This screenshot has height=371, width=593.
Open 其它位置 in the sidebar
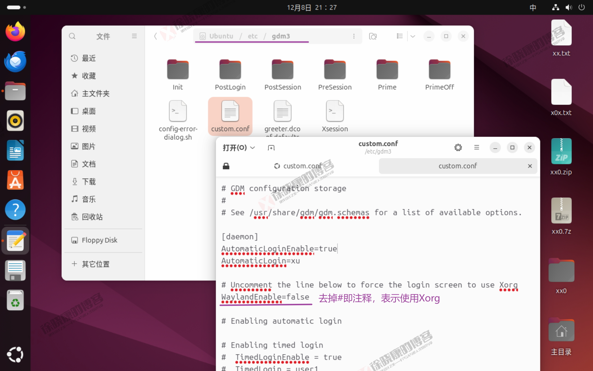(x=95, y=264)
